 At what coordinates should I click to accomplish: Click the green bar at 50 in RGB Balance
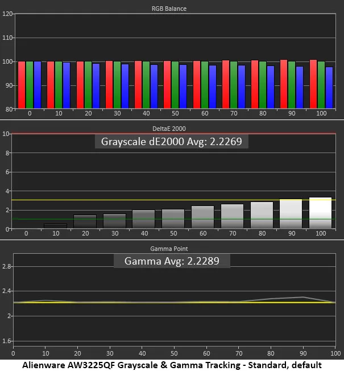[175, 85]
